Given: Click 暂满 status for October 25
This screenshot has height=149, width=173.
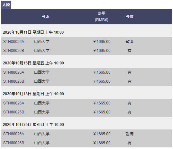Looking at the screenshot, I should 129,134.
